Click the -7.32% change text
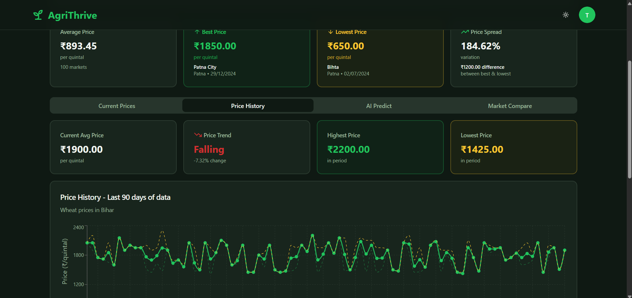Screen dimensions: 632x298 coord(210,161)
